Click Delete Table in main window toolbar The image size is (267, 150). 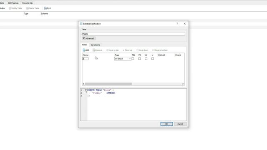33,8
